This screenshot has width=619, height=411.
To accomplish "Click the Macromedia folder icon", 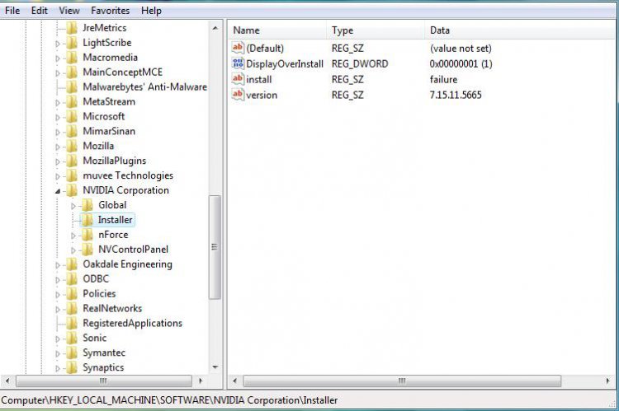I will point(72,58).
